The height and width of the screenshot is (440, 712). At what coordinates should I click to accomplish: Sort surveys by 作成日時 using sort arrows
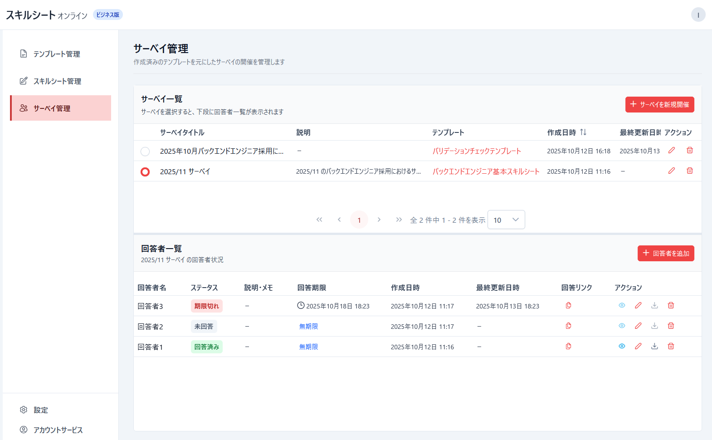[x=583, y=132]
